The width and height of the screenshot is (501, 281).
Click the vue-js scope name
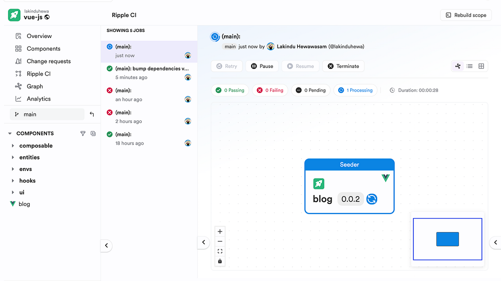click(x=33, y=17)
